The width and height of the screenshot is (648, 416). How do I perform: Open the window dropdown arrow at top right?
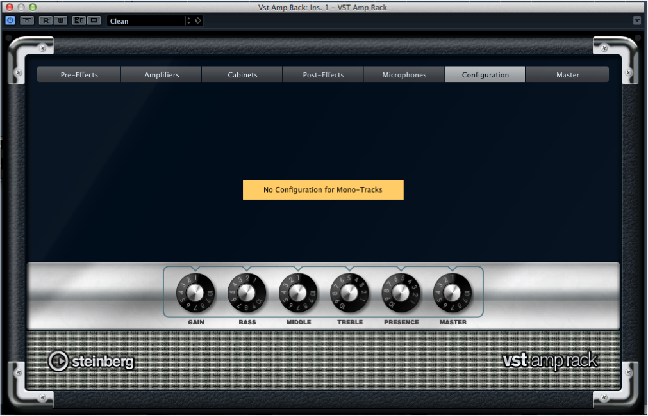tap(637, 20)
